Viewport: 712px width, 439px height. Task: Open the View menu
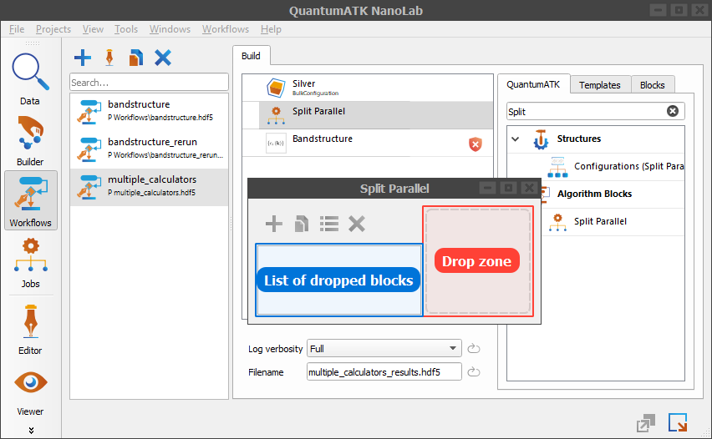tap(93, 29)
